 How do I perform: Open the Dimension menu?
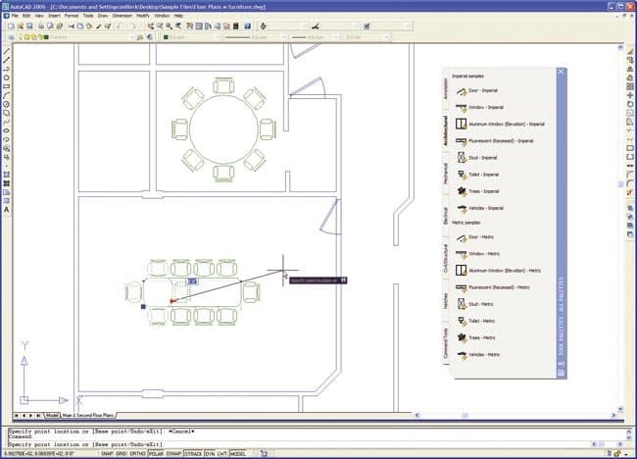122,16
